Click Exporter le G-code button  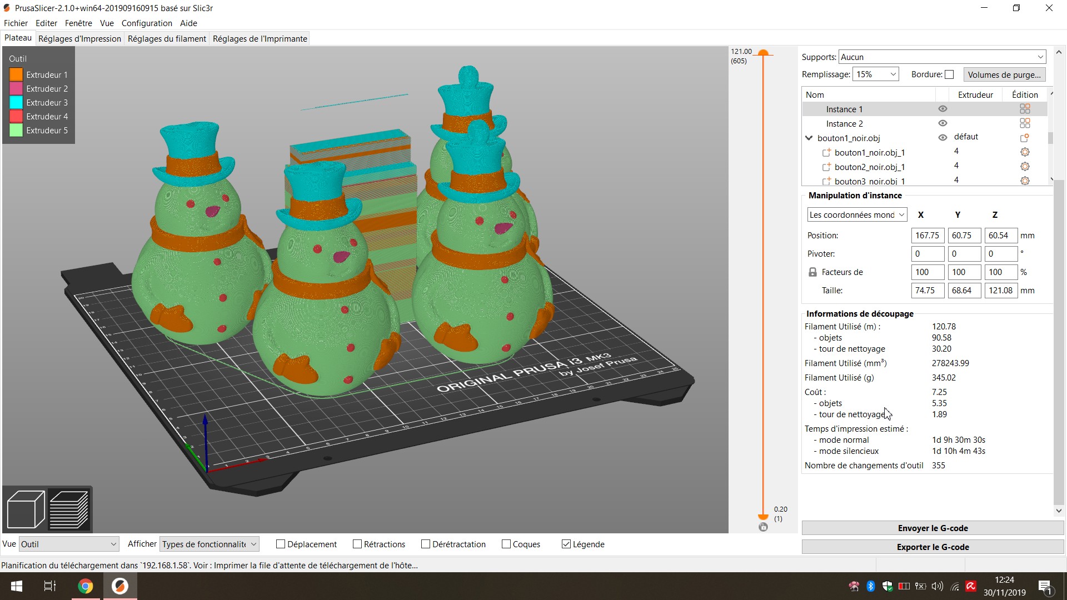click(x=933, y=547)
